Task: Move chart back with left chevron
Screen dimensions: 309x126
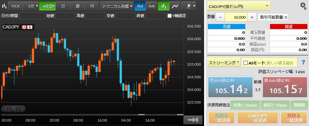Action: coord(5,109)
